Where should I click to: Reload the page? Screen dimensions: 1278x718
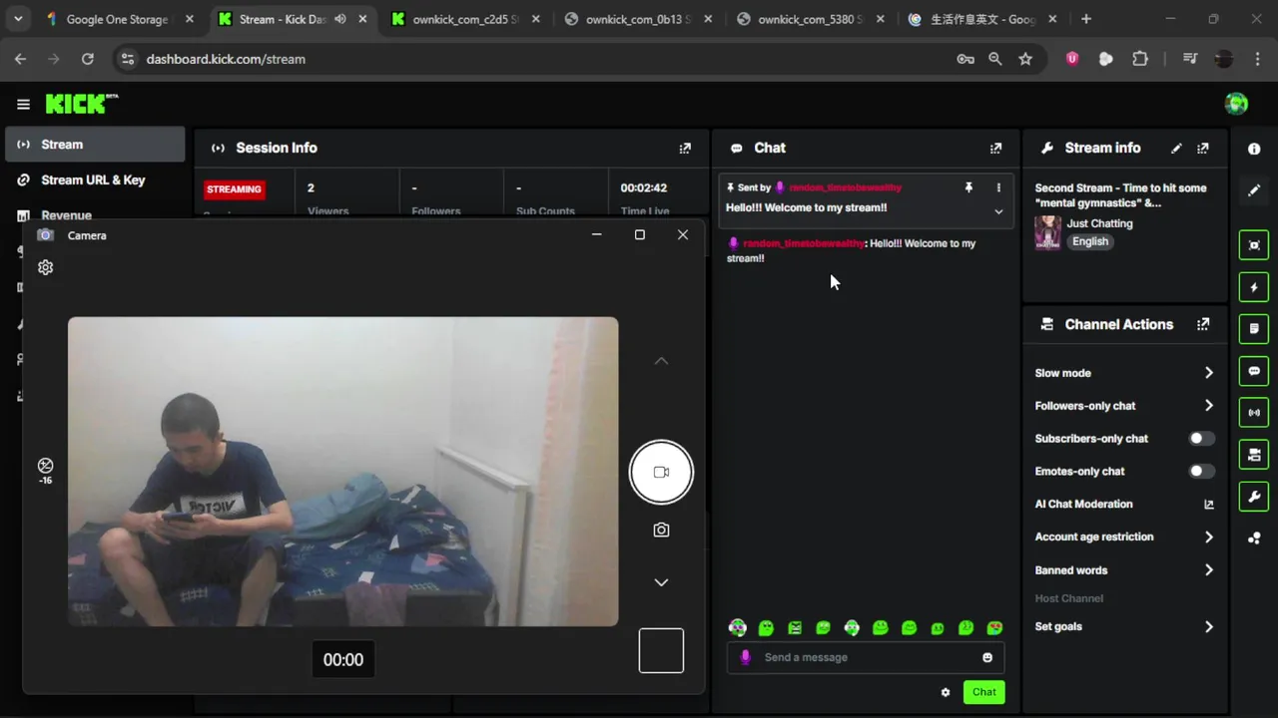88,59
